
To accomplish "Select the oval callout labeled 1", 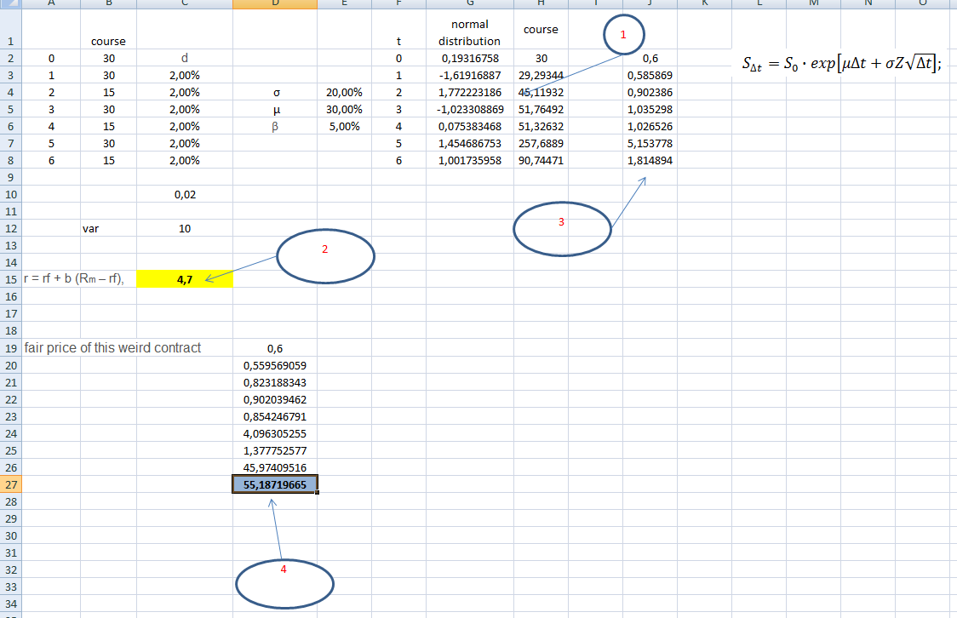I will click(624, 36).
